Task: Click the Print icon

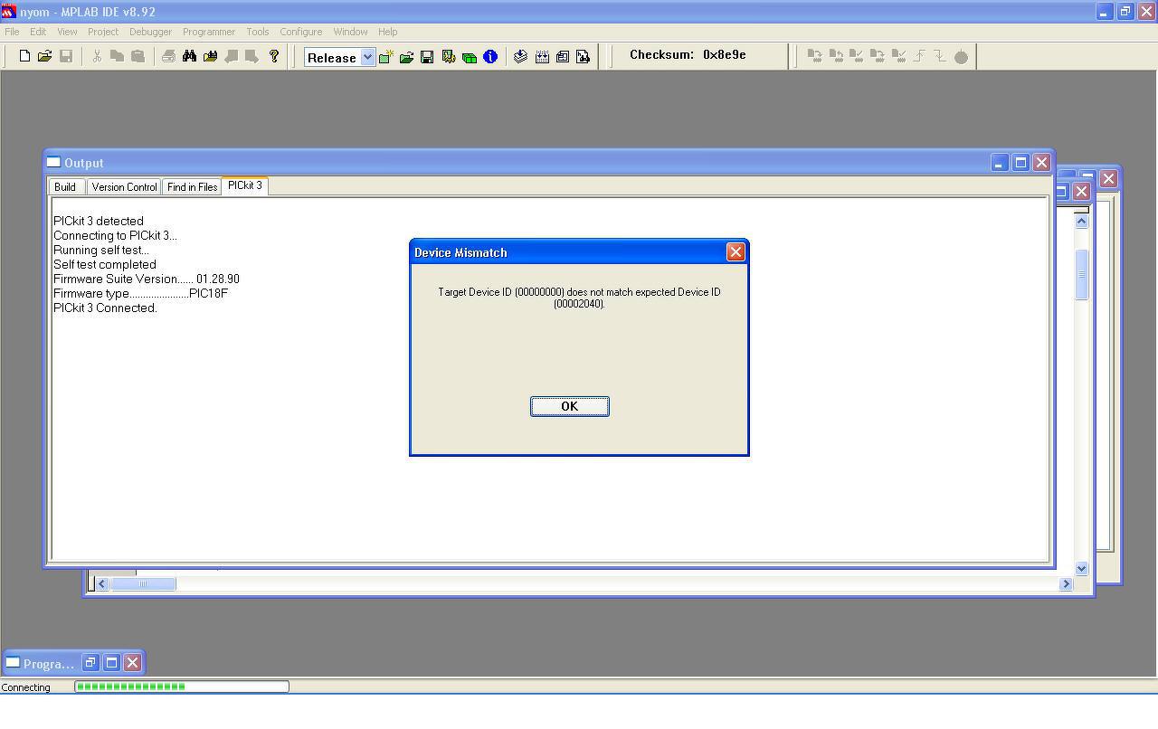Action: coord(168,56)
